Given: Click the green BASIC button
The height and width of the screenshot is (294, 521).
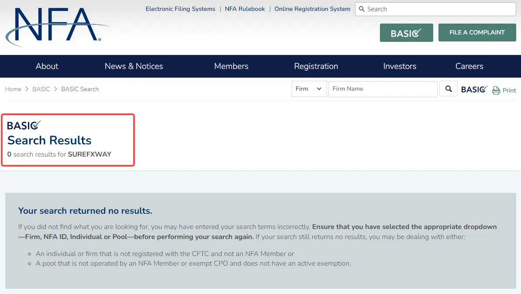Looking at the screenshot, I should tap(407, 33).
